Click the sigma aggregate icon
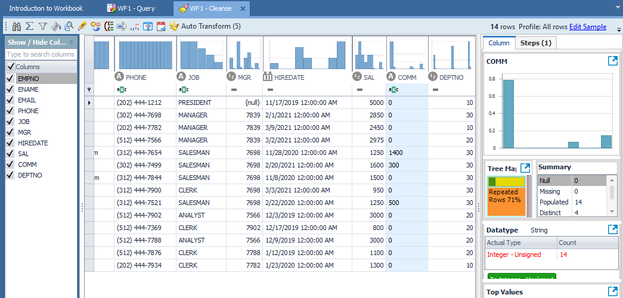This screenshot has height=298, width=623. click(x=29, y=27)
